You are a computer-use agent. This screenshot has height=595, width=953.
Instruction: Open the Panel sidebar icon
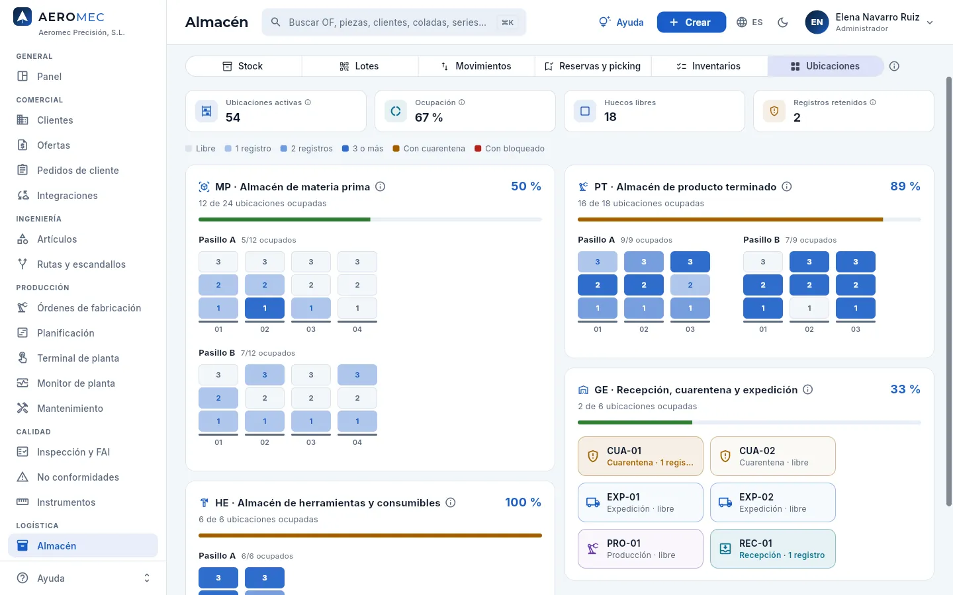click(23, 76)
